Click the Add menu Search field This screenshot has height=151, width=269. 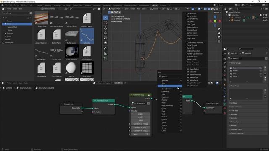click(x=170, y=76)
